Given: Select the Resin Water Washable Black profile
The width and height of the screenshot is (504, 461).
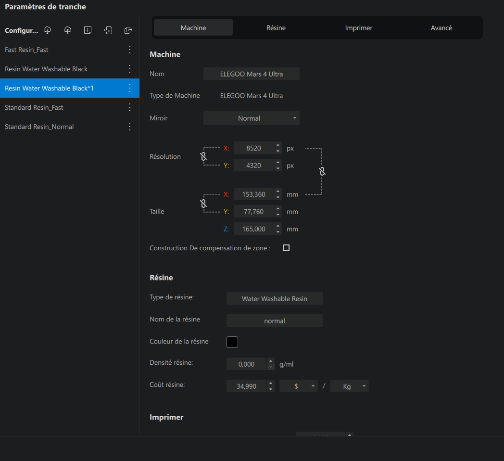Looking at the screenshot, I should tap(70, 69).
